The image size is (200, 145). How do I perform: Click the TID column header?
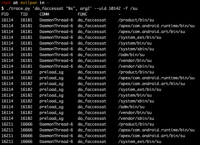point(24,14)
